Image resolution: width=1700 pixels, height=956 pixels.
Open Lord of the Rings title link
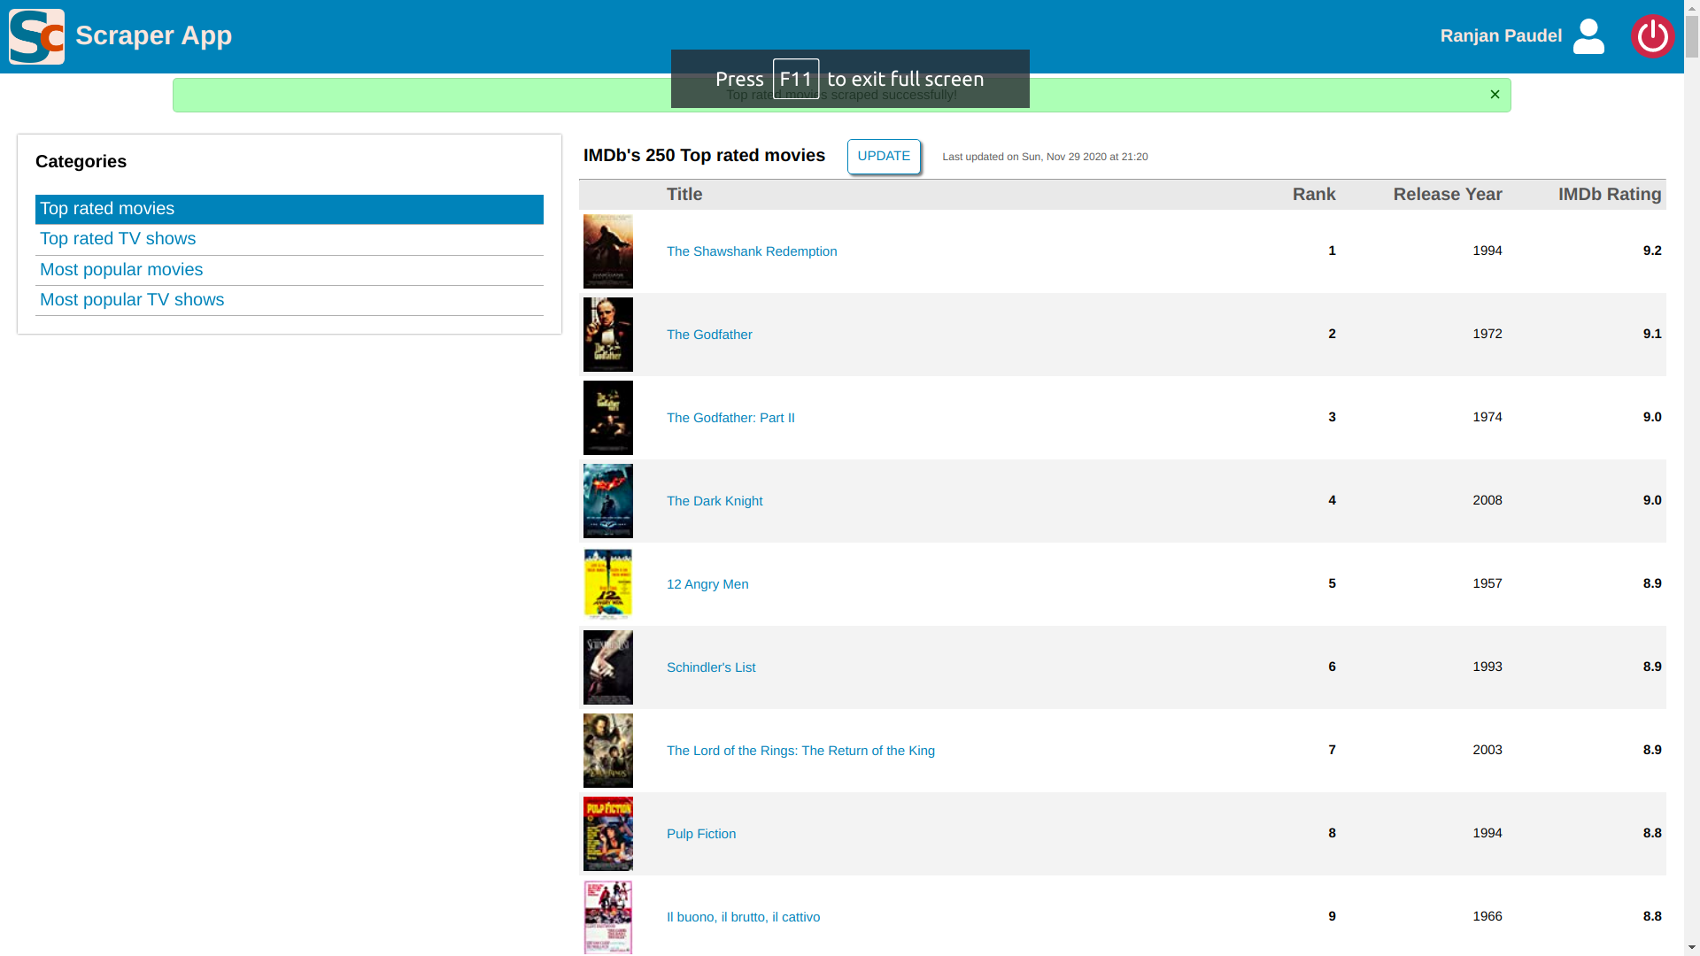coord(800,751)
